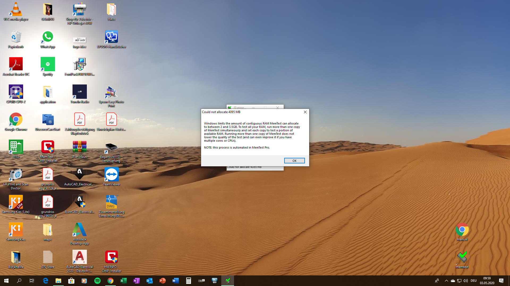
Task: Switch to MemTest in the taskbar
Action: pyautogui.click(x=228, y=281)
